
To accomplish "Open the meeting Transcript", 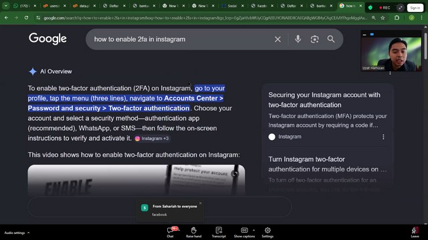I will [219, 232].
